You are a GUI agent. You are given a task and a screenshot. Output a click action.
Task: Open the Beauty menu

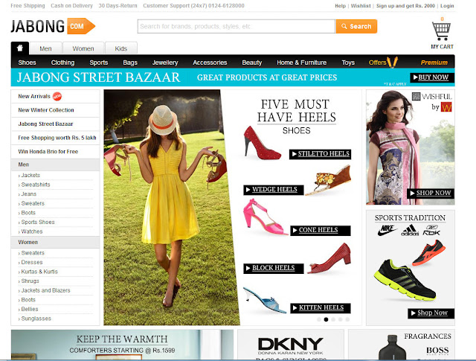point(252,63)
